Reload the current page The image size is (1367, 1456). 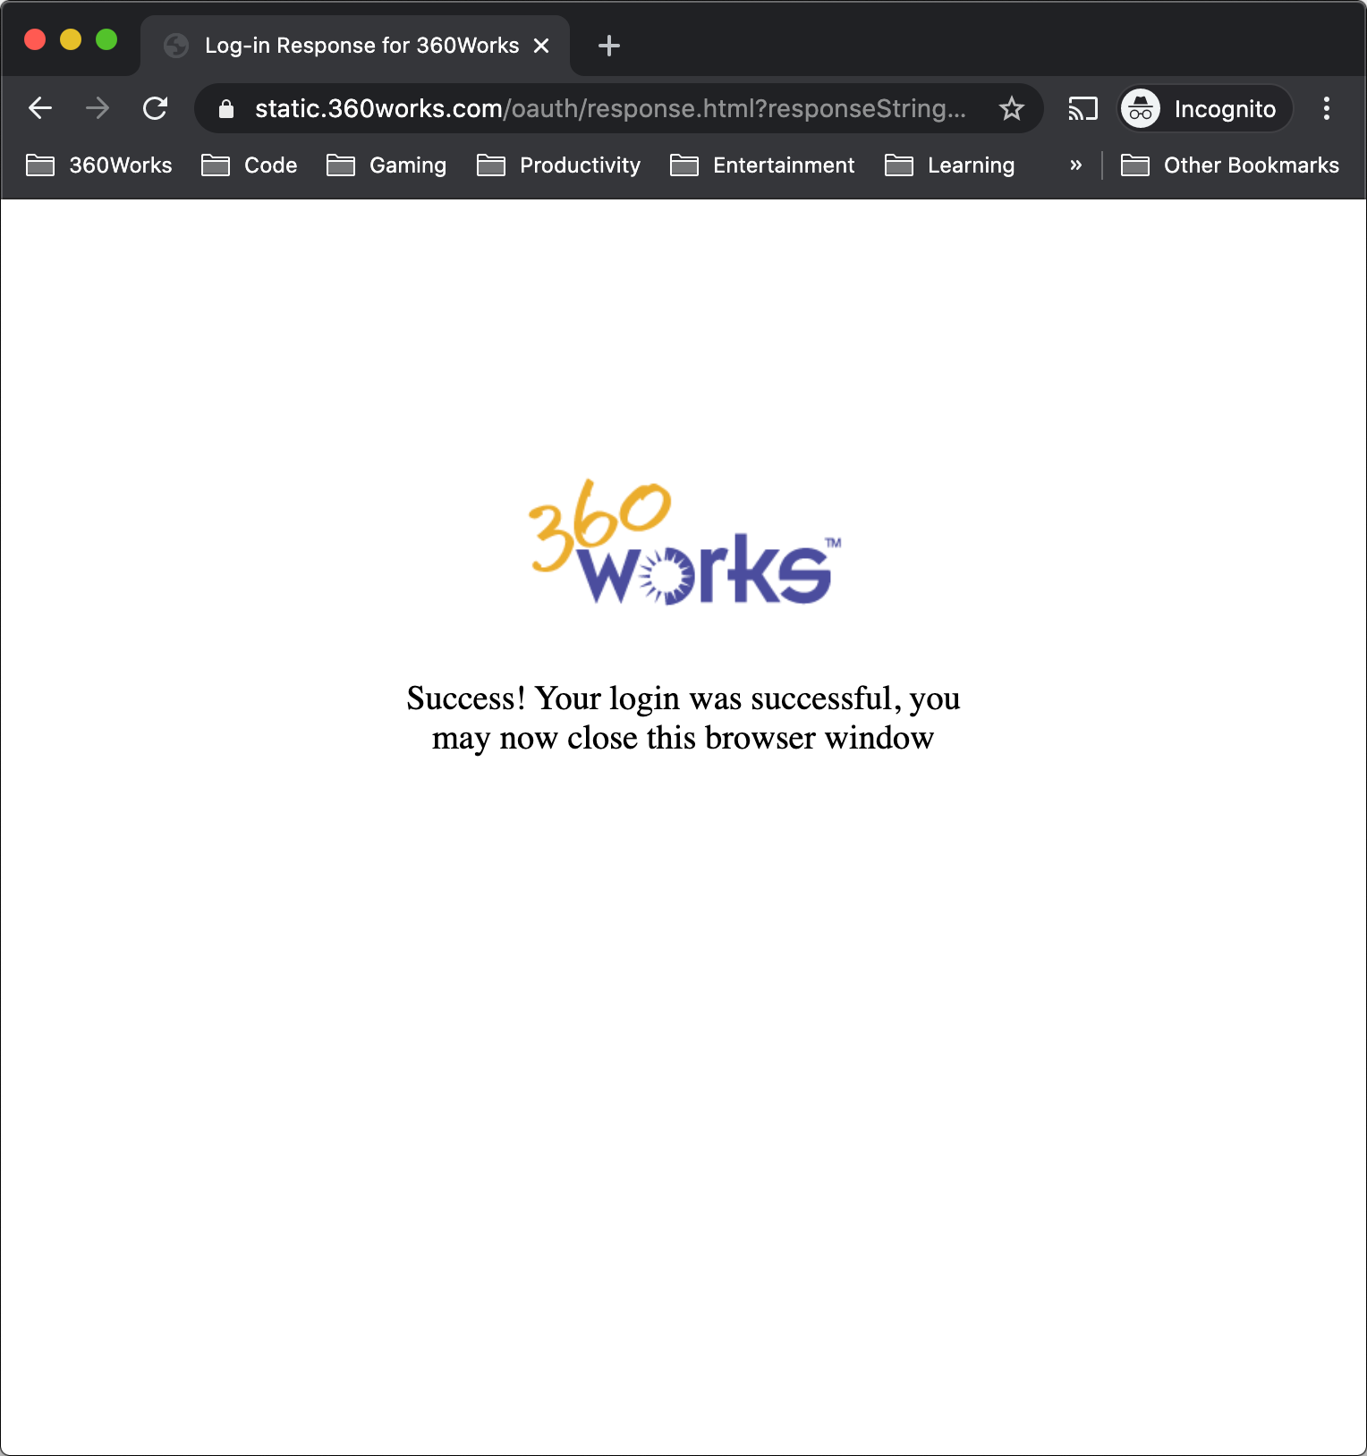pyautogui.click(x=155, y=108)
